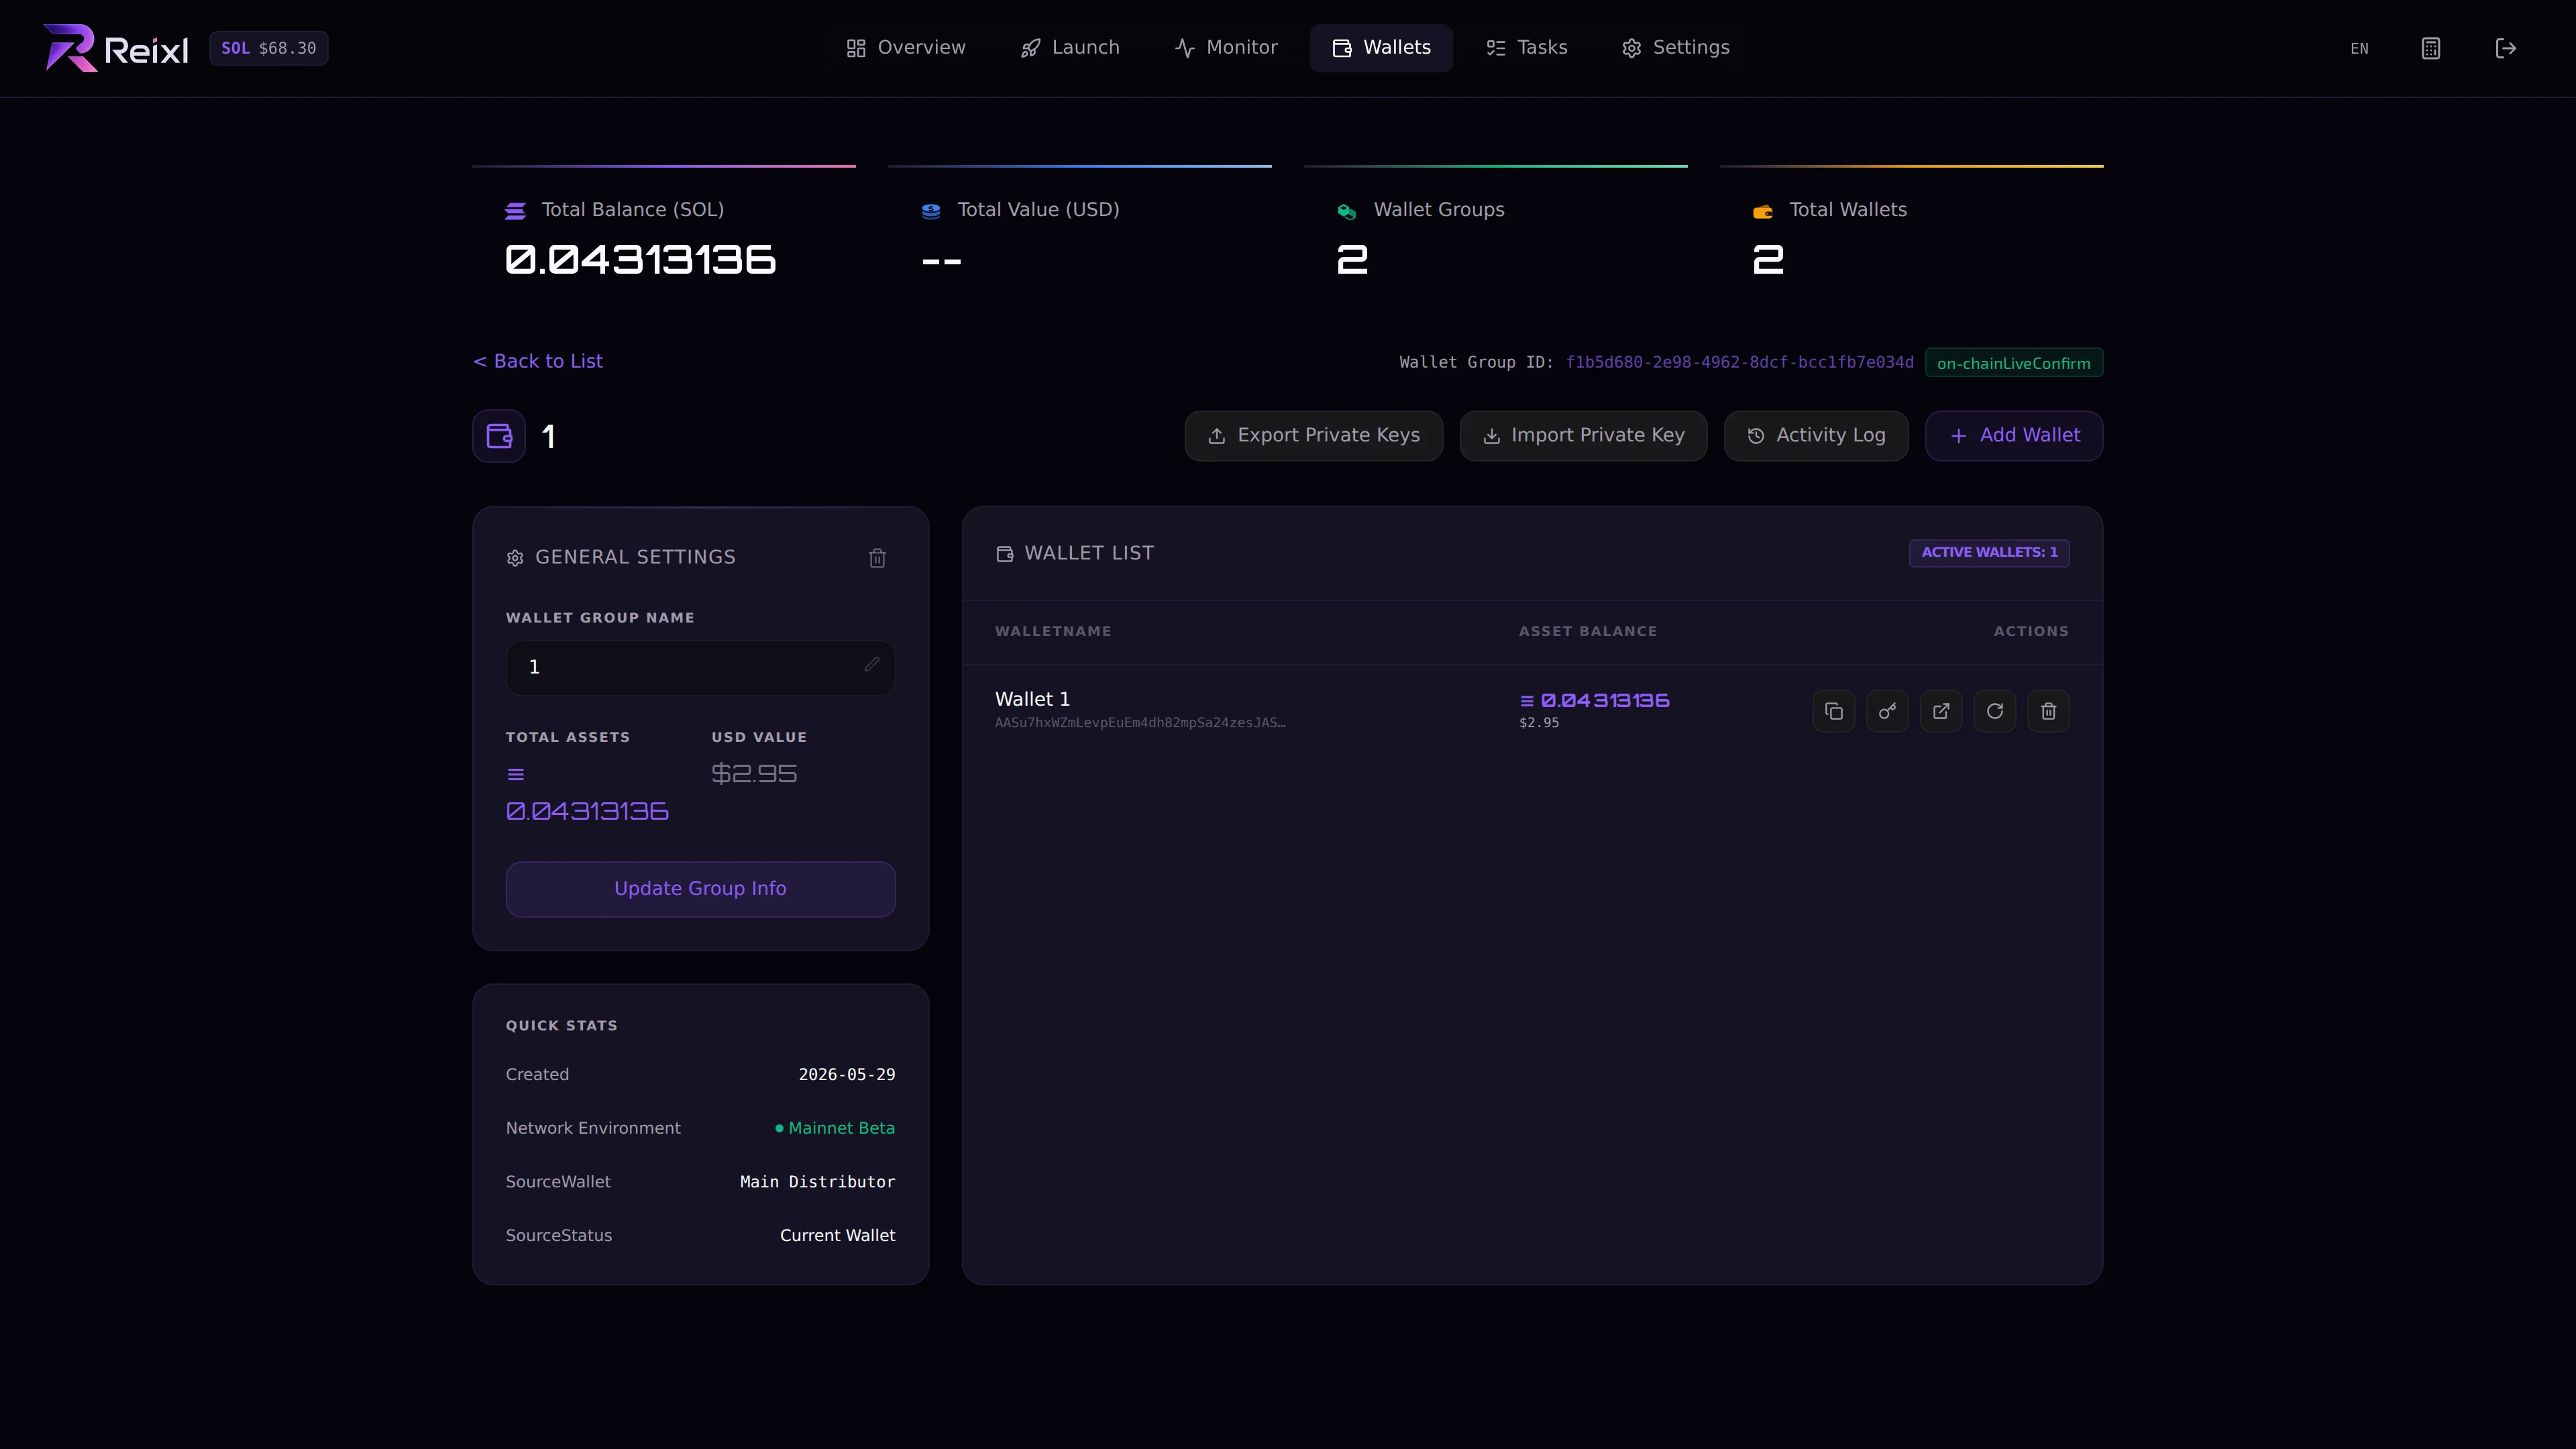The width and height of the screenshot is (2576, 1449).
Task: Refresh Wallet 1 balance icon
Action: point(1995,711)
